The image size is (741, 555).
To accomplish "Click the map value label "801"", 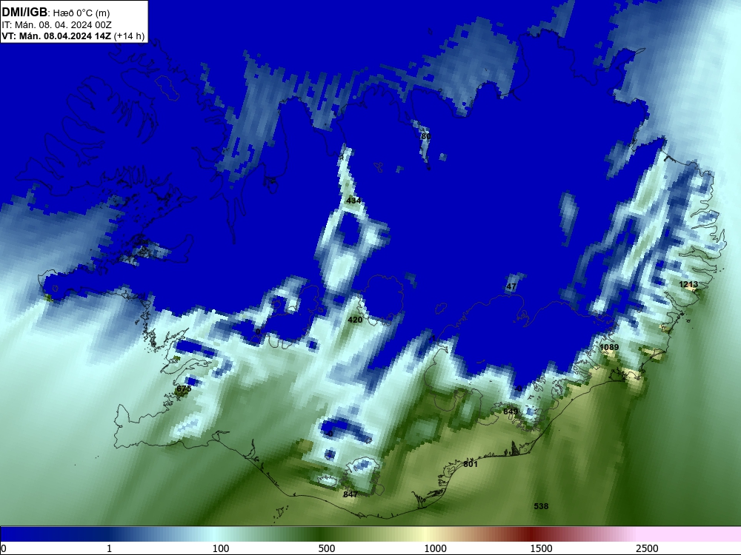I will tap(471, 464).
